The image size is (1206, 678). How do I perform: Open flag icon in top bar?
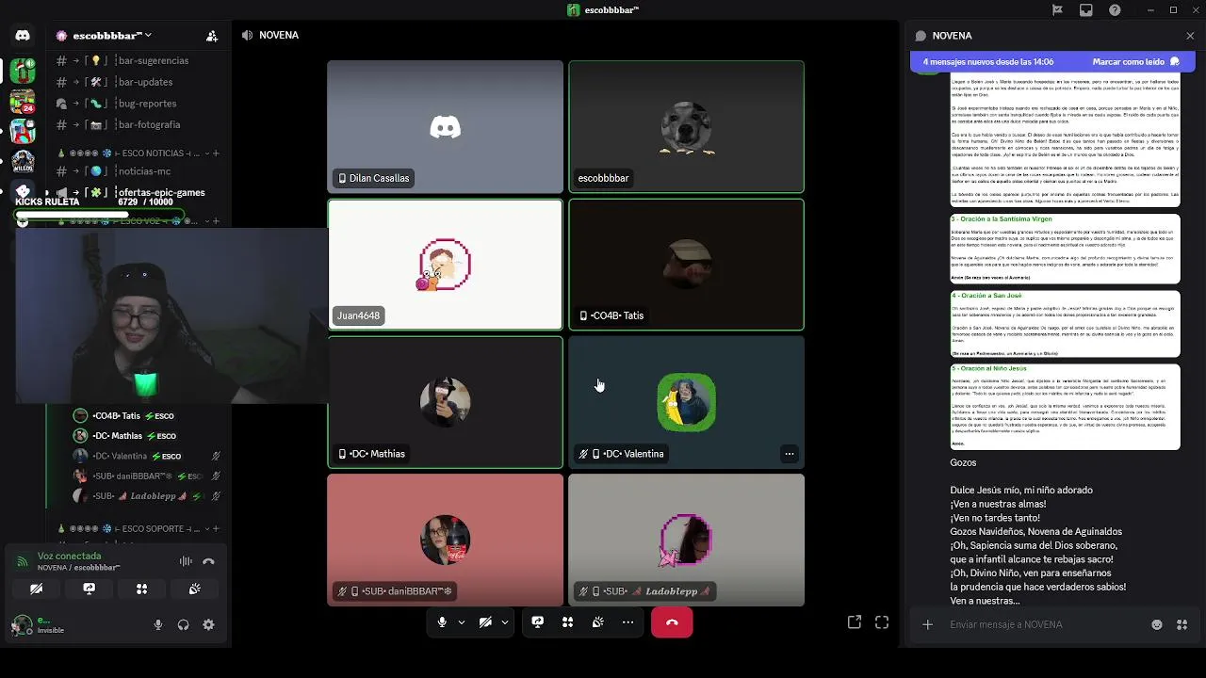point(1057,10)
